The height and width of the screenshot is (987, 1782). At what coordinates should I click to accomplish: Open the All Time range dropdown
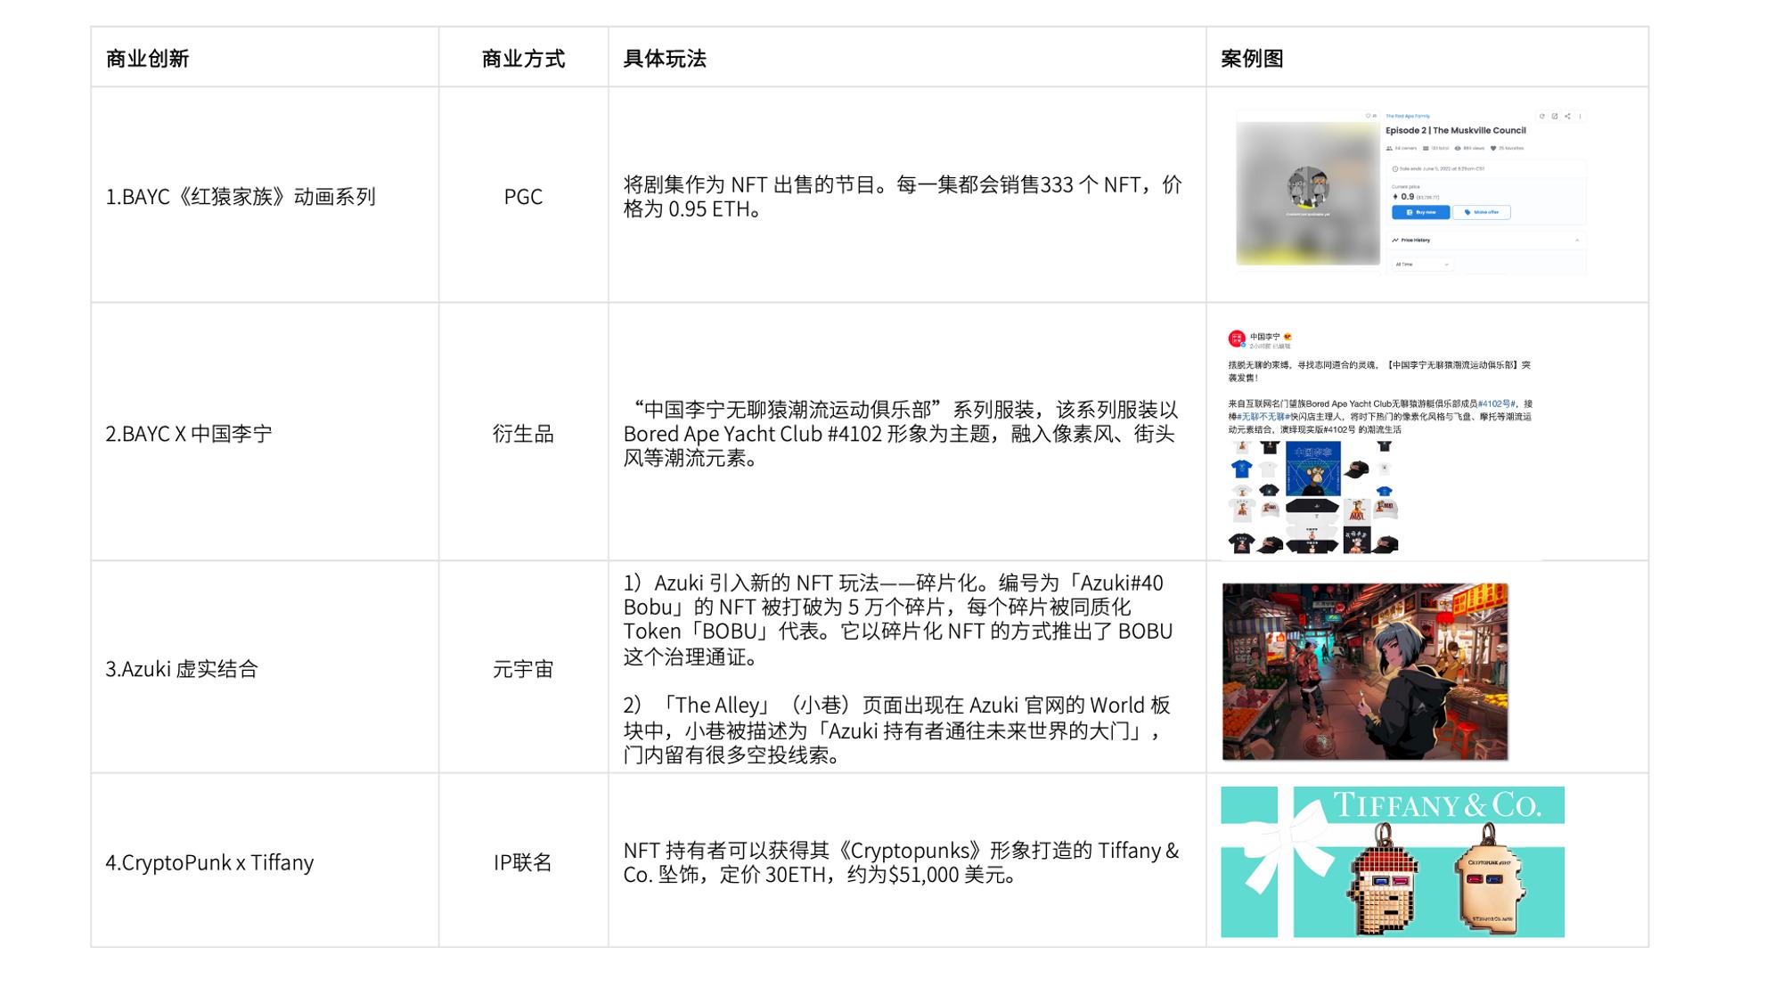pos(1422,265)
